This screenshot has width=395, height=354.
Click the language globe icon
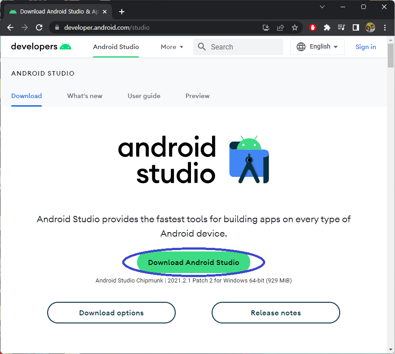pos(301,47)
